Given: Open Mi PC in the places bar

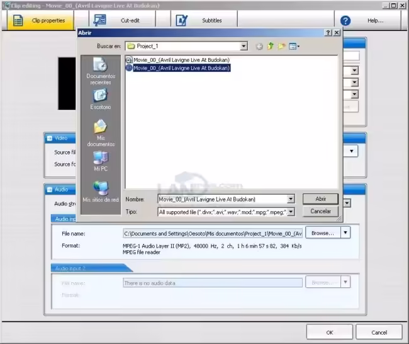Looking at the screenshot, I should 101,161.
